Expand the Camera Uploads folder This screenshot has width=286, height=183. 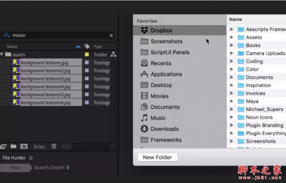point(232,53)
